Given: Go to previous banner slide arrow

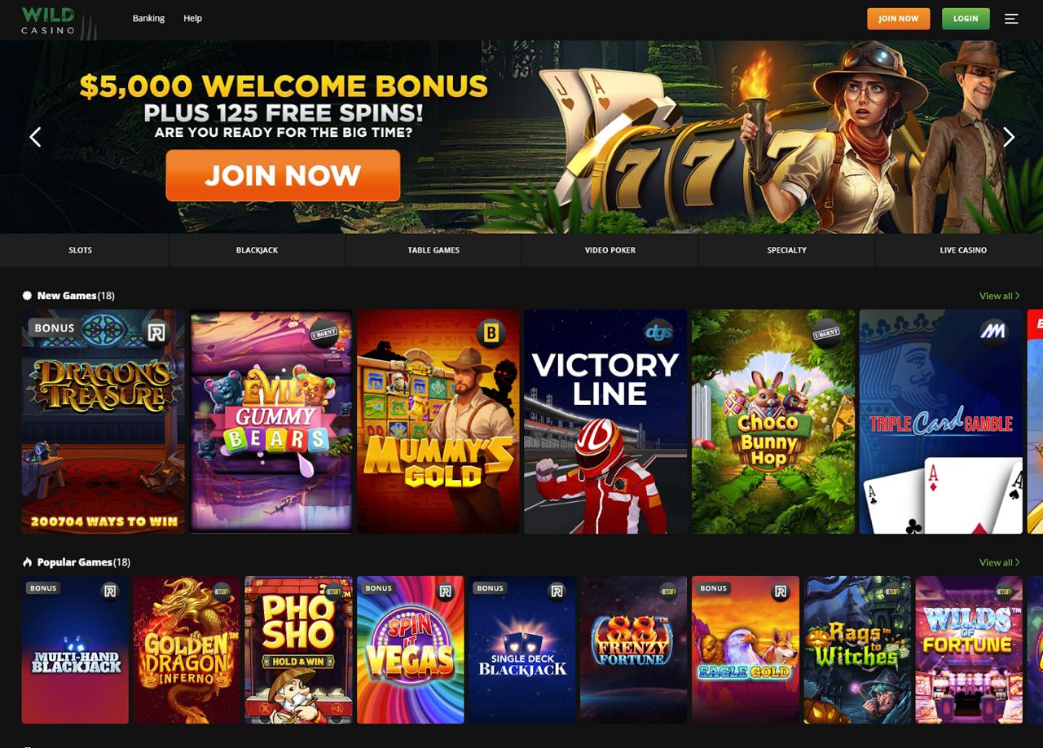Looking at the screenshot, I should click(x=35, y=137).
